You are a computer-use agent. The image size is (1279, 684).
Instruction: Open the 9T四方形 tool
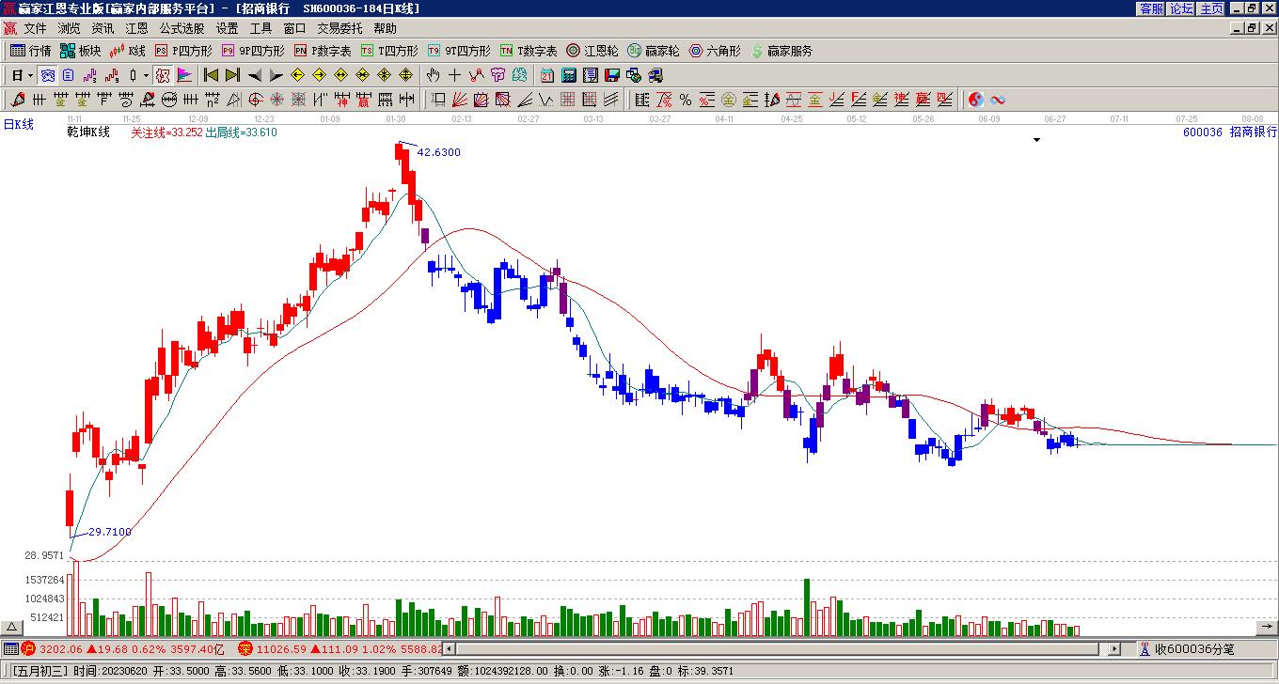459,51
